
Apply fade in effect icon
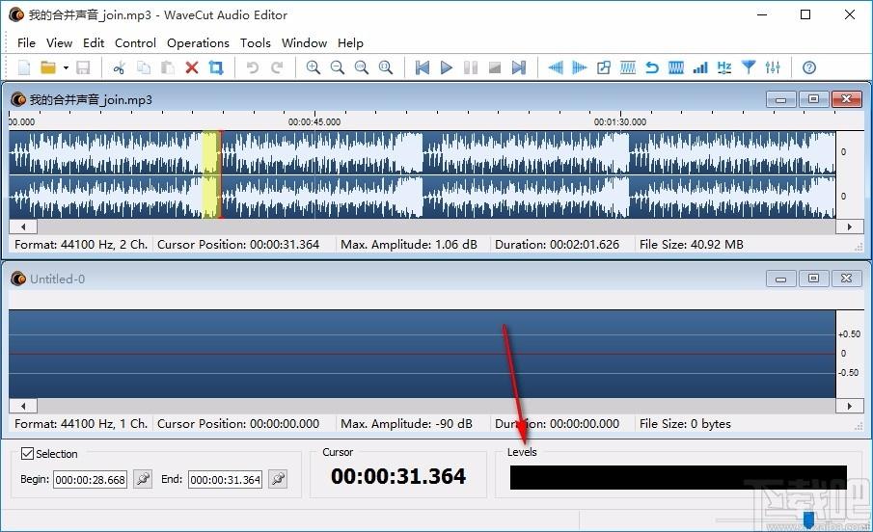coord(555,67)
